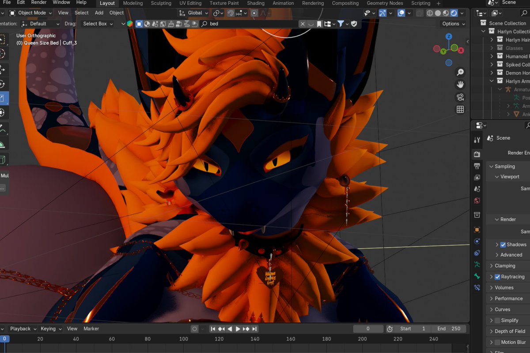Toggle viewport overlays button
Viewport: 530px width, 353px height.
click(x=401, y=13)
